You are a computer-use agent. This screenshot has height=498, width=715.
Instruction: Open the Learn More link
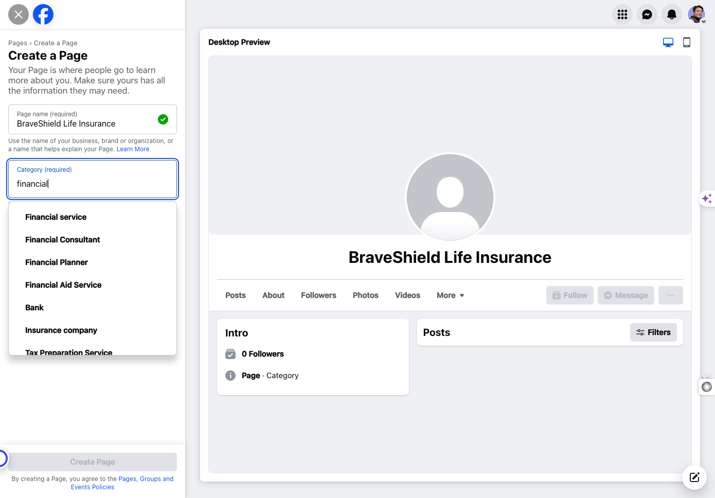[133, 149]
